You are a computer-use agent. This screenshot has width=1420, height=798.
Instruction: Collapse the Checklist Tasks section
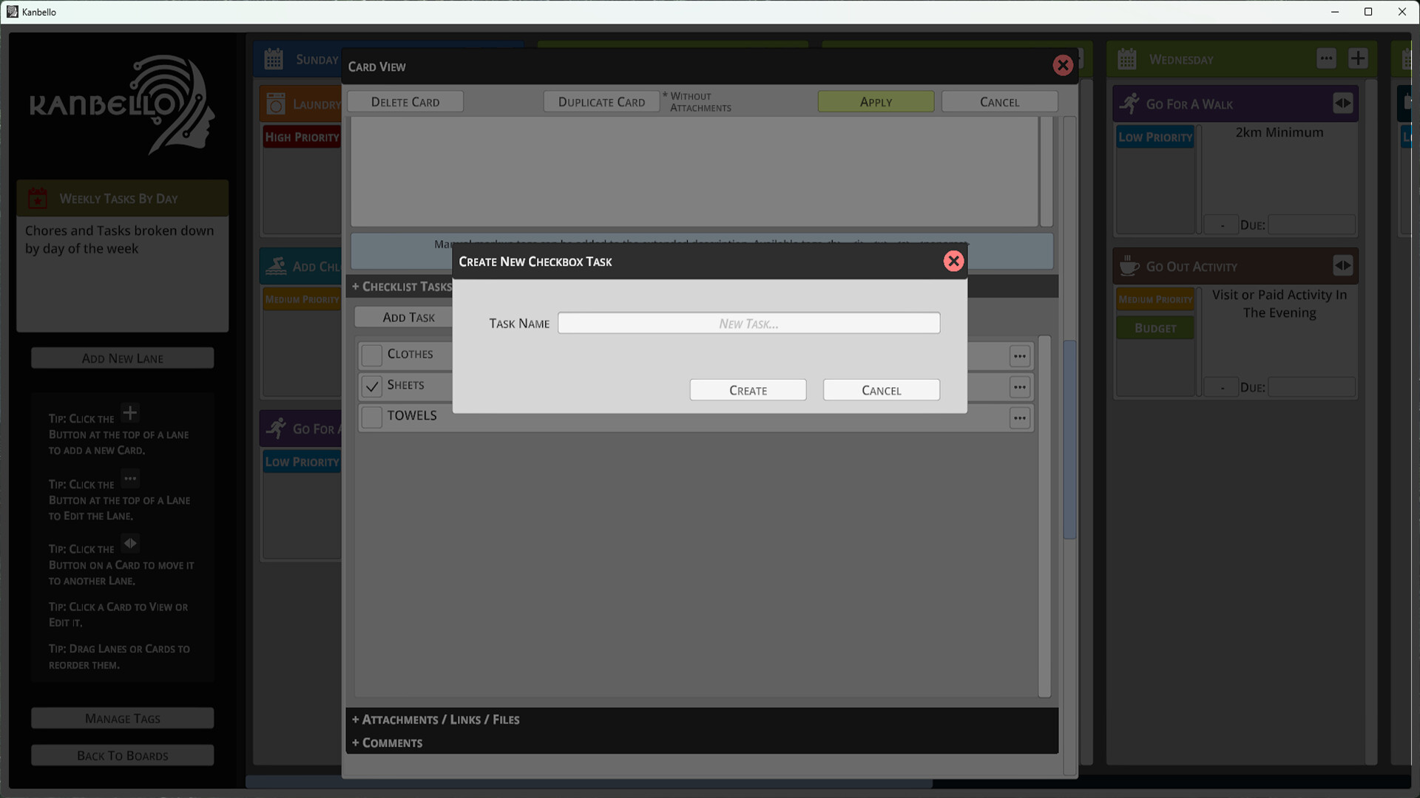[402, 287]
